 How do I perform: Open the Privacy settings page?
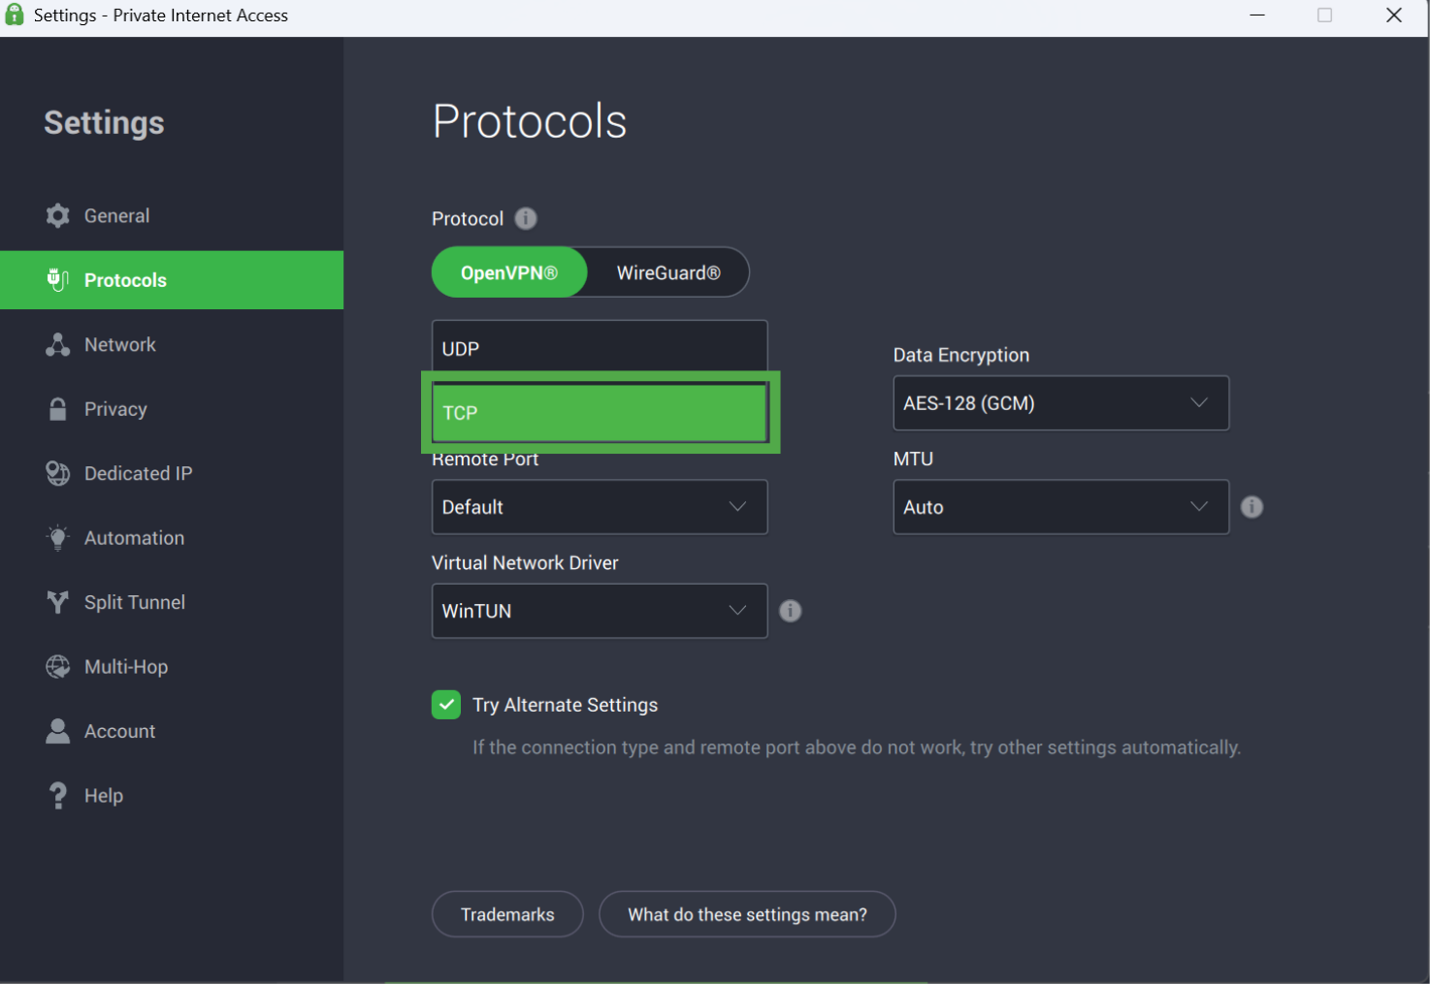tap(172, 409)
